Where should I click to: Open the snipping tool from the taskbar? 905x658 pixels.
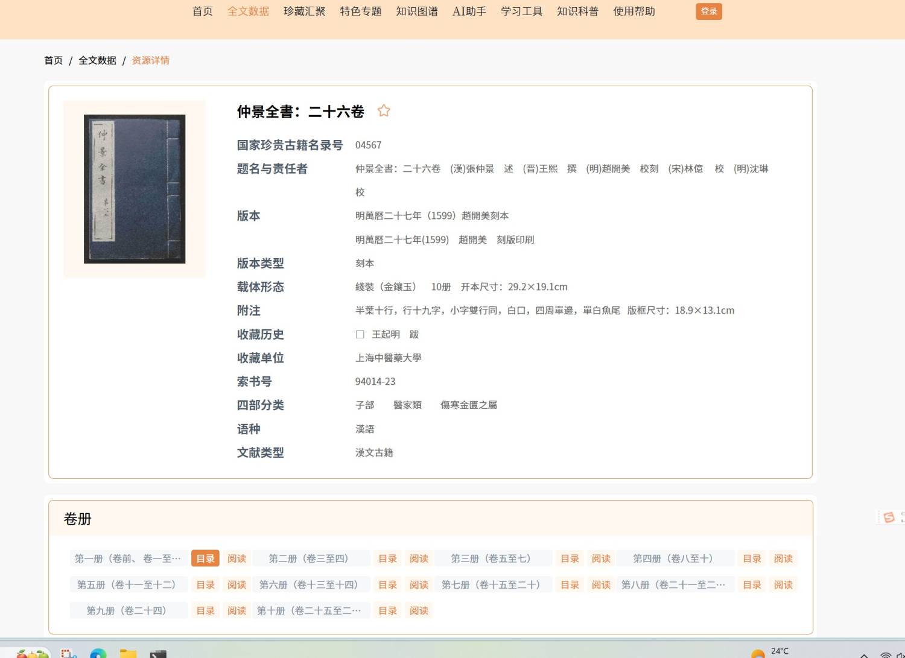(68, 654)
